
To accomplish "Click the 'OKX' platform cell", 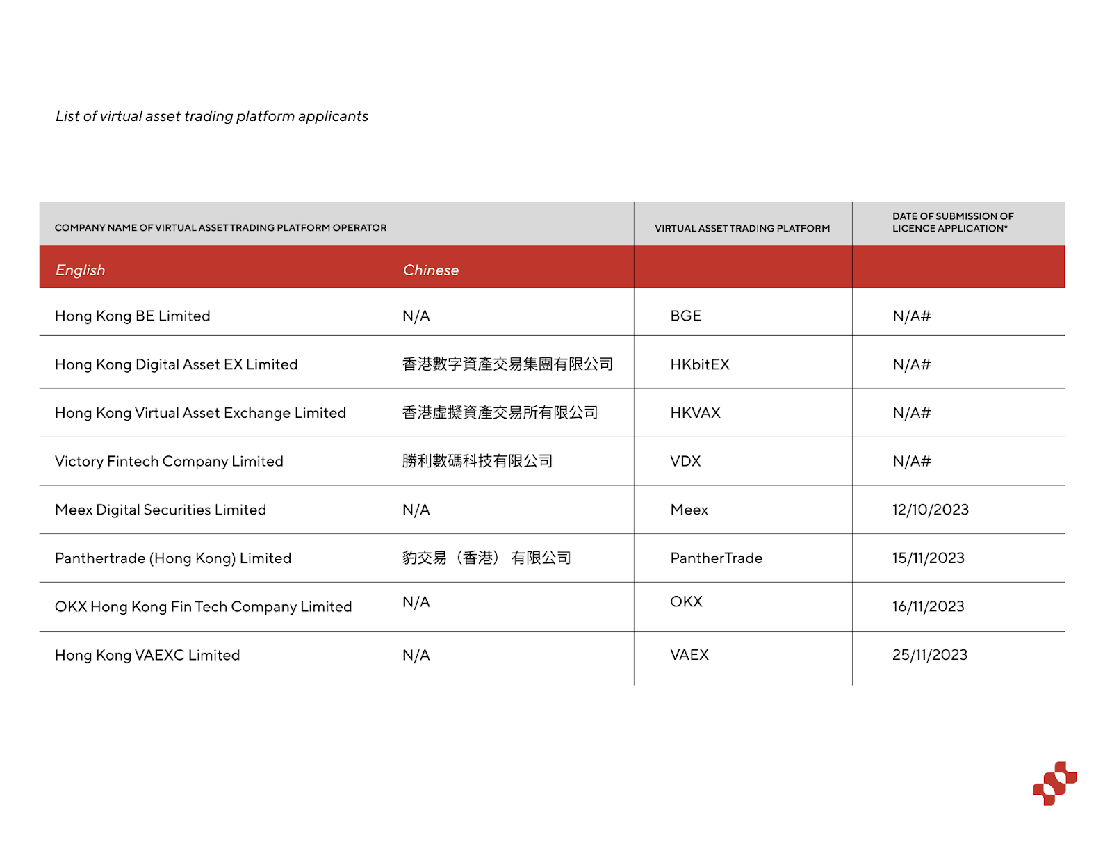I will click(687, 601).
